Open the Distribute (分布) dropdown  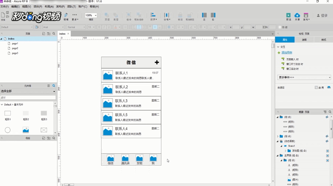(167, 16)
